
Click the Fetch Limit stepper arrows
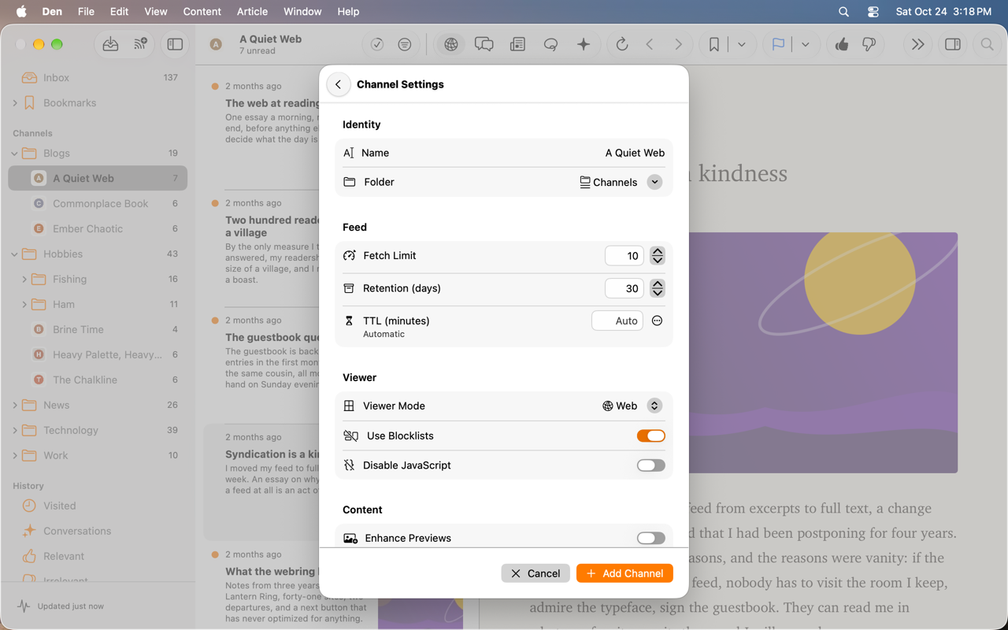[x=658, y=256]
